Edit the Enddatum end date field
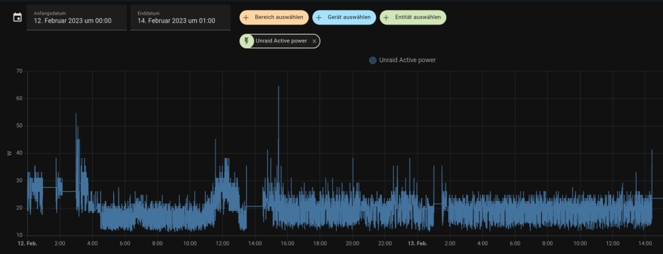The width and height of the screenshot is (663, 254). tap(180, 17)
